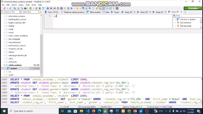Toggle the wrap long lines icon
The height and width of the screenshot is (114, 203).
point(107,8)
